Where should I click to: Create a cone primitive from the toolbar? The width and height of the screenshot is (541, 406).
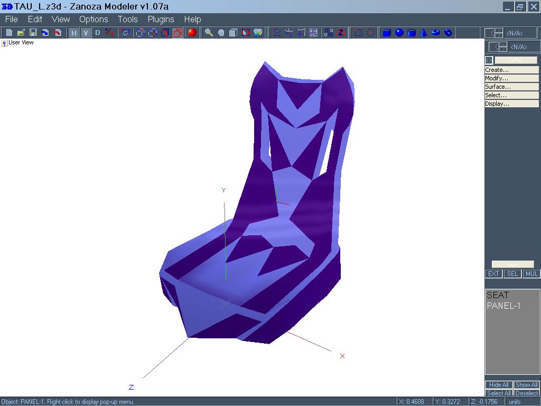coord(424,33)
